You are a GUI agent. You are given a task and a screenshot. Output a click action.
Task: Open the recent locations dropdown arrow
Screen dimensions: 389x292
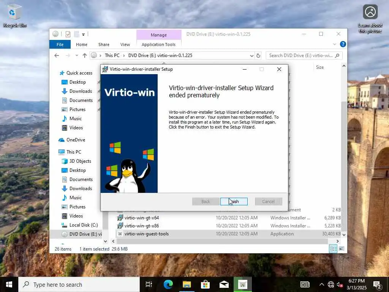(77, 56)
